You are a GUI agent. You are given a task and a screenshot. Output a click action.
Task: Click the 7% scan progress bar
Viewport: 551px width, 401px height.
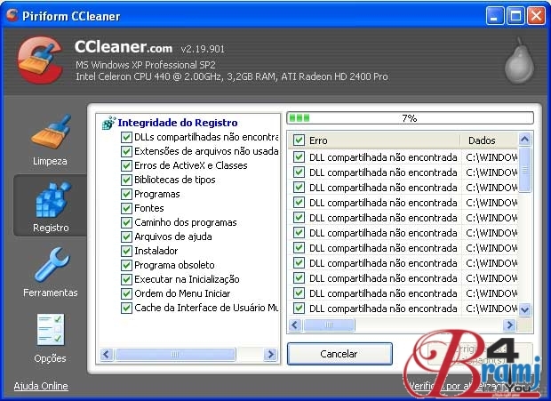(x=410, y=118)
